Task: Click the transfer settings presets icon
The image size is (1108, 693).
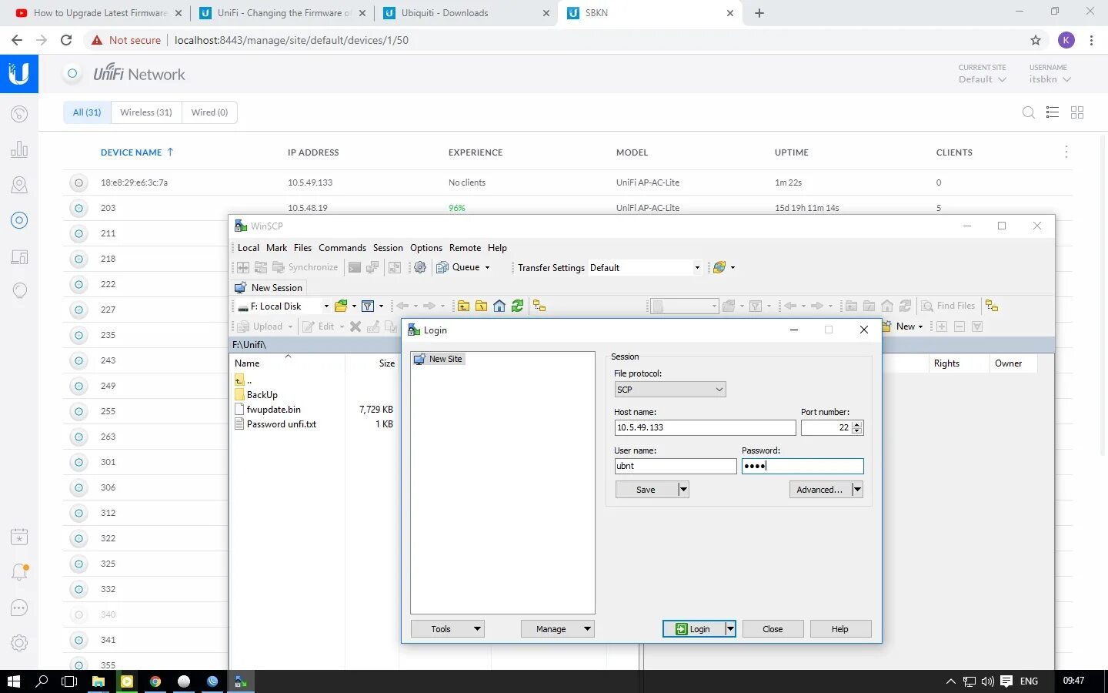Action: [x=719, y=267]
